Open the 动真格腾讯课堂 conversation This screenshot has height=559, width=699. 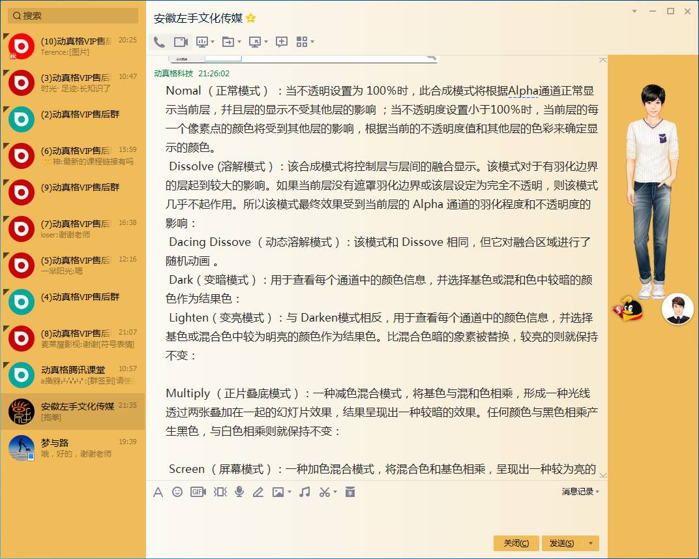pos(73,375)
